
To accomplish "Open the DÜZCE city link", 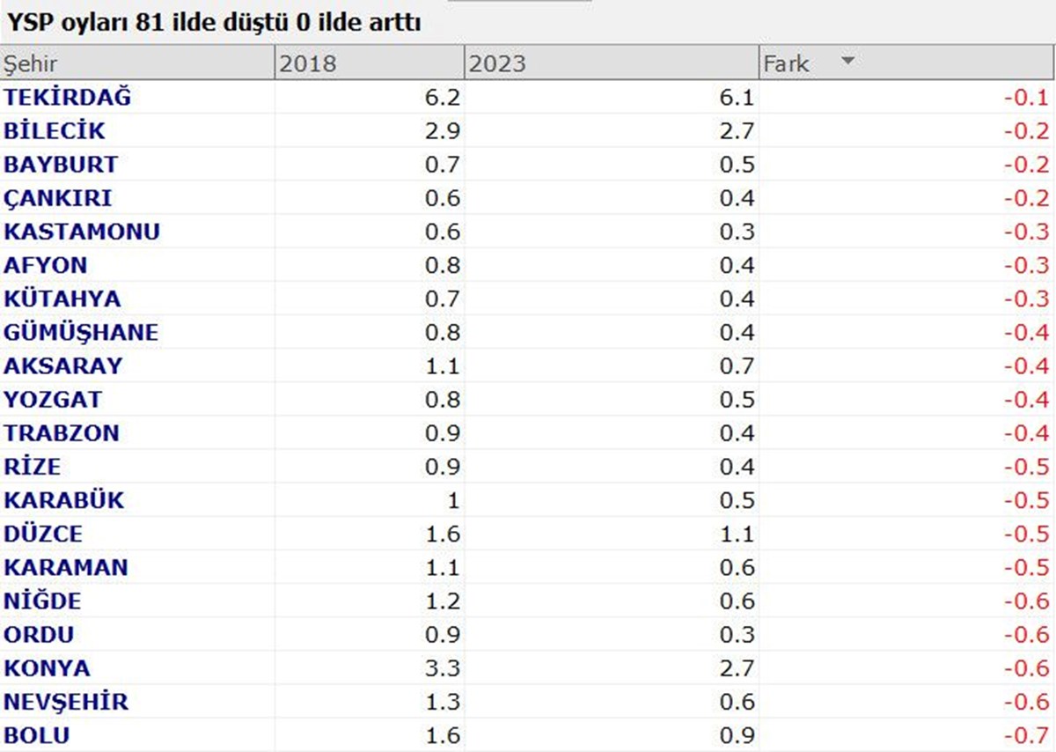I will pos(43,533).
